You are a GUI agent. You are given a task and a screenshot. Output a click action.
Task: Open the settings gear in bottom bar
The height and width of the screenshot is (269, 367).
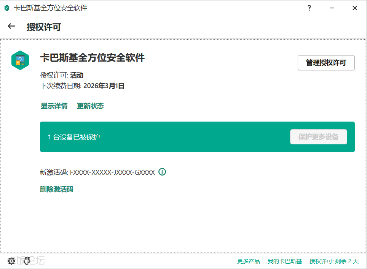point(11,261)
